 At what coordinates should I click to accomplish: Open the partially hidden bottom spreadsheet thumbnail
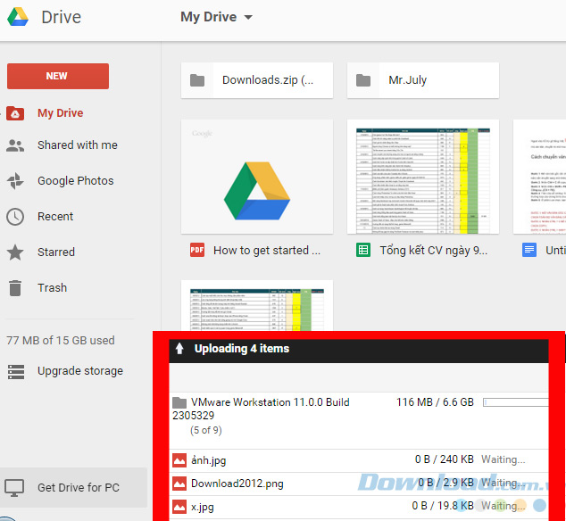coord(257,306)
